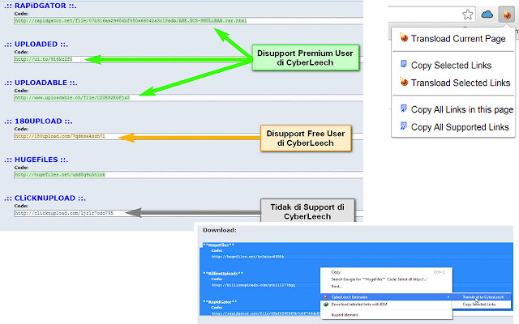Click the RAPiDGATOR heading text
The width and height of the screenshot is (519, 324).
41,6
